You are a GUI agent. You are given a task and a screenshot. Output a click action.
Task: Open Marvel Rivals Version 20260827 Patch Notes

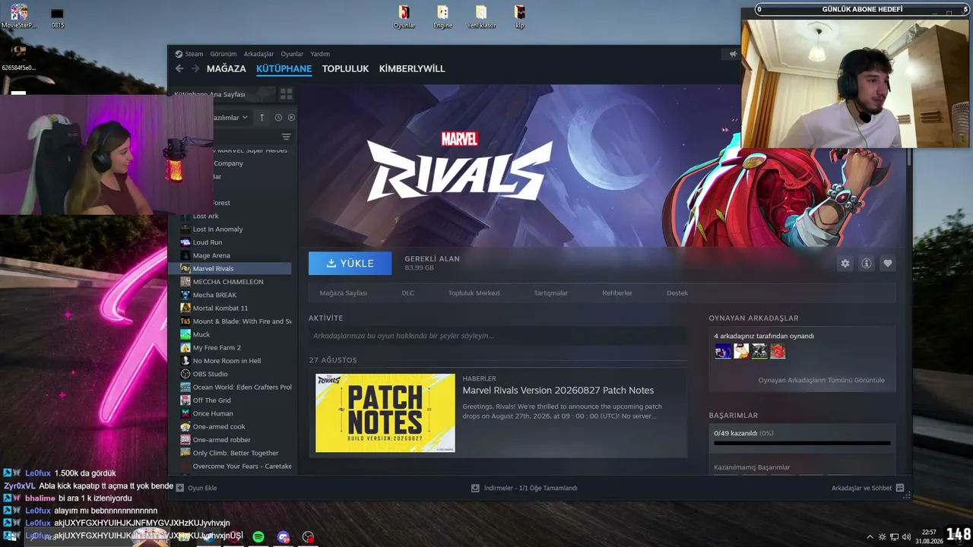558,390
